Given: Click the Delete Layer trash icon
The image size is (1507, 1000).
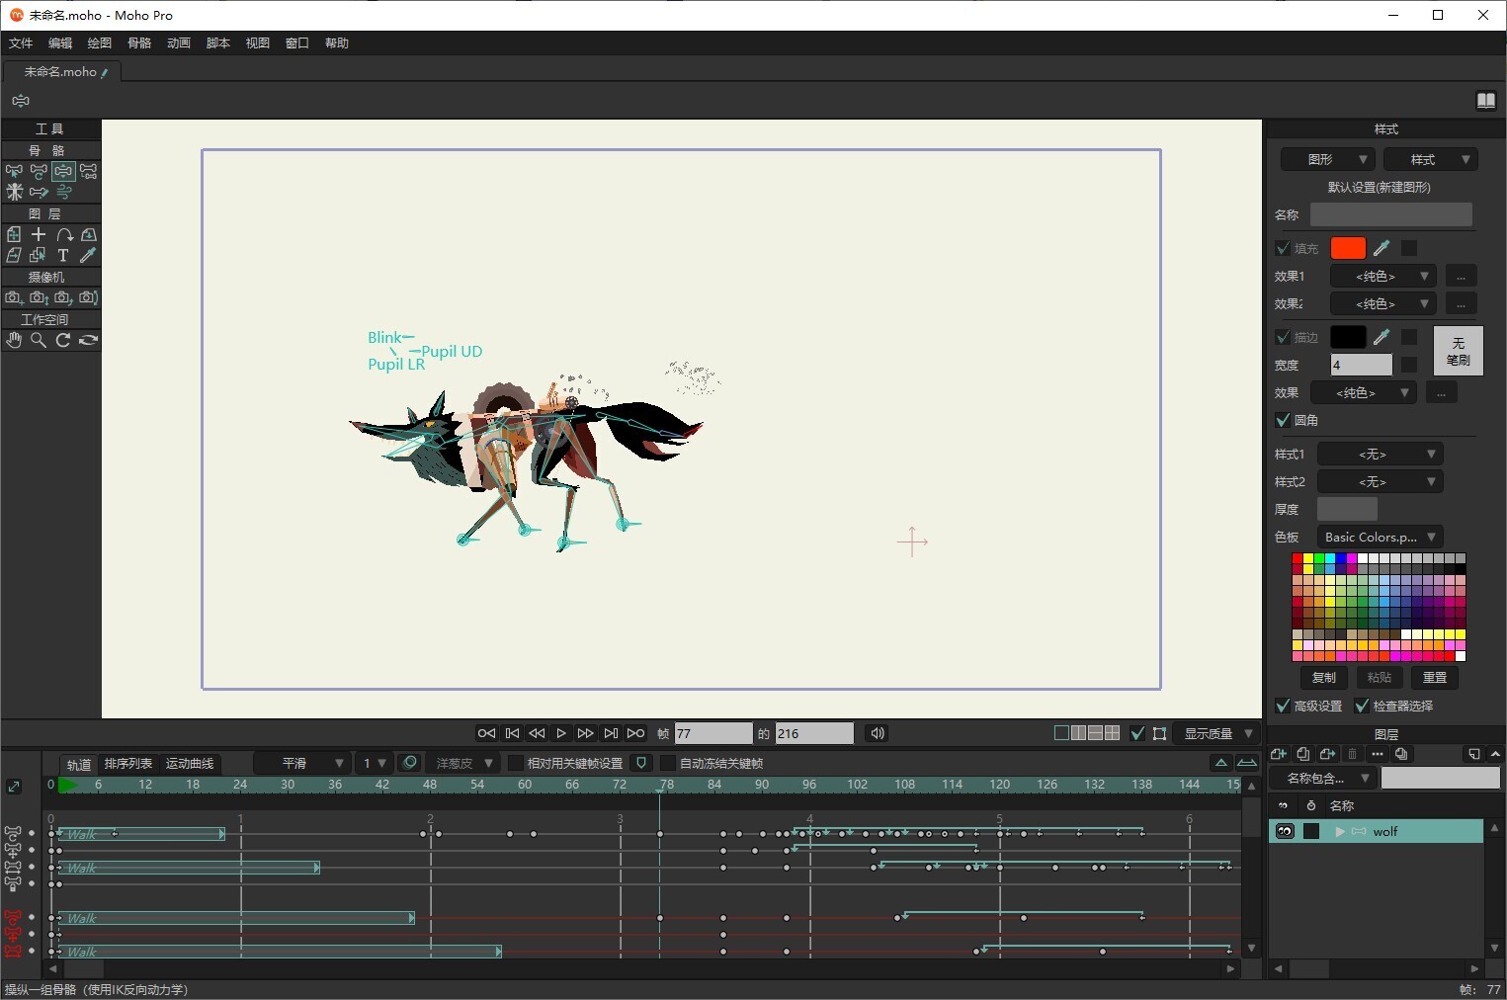Looking at the screenshot, I should pos(1353,754).
